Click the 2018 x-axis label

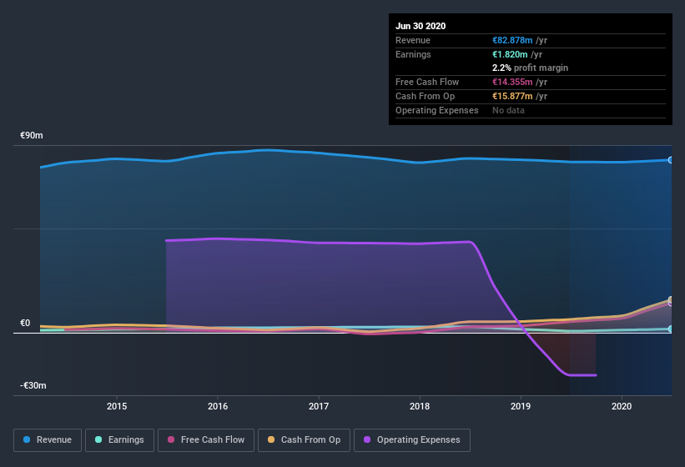(x=420, y=406)
